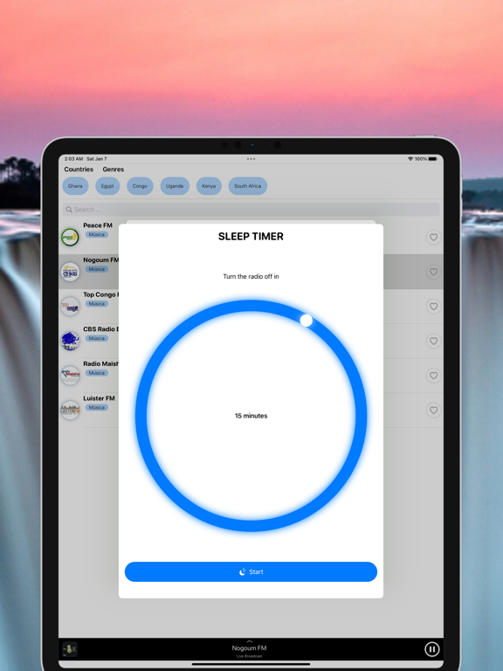Favorite the Peace FM station

[433, 237]
